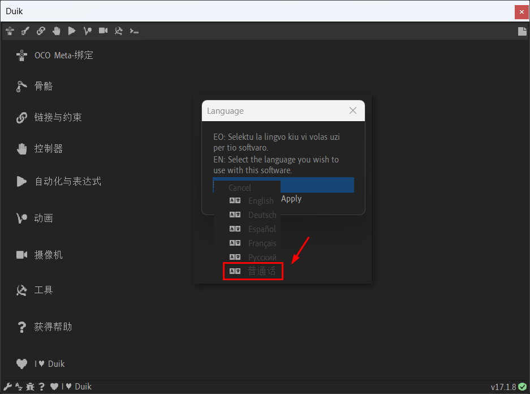
Task: Select the Controllers hand toolbar icon
Action: 57,31
